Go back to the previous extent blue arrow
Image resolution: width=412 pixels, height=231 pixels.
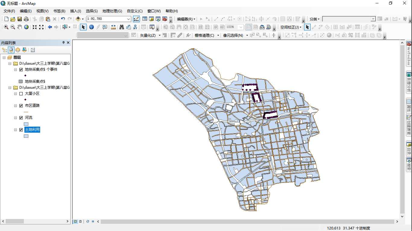(x=50, y=27)
